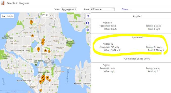Viewport: 171px width, 93px height.
Task: Open the View Aggregates dropdown
Action: [69, 9]
